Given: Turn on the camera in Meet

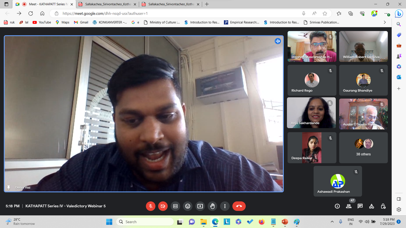Looking at the screenshot, I should click(x=163, y=206).
